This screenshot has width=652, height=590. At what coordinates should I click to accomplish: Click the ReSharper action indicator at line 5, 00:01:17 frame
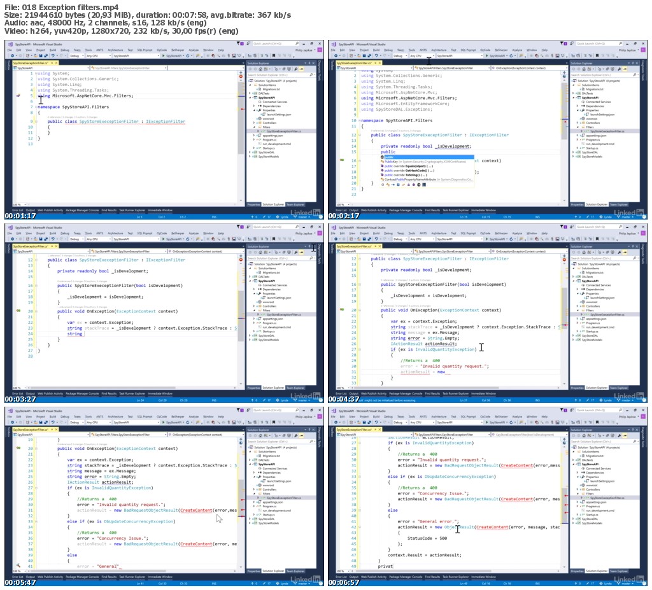(x=18, y=95)
